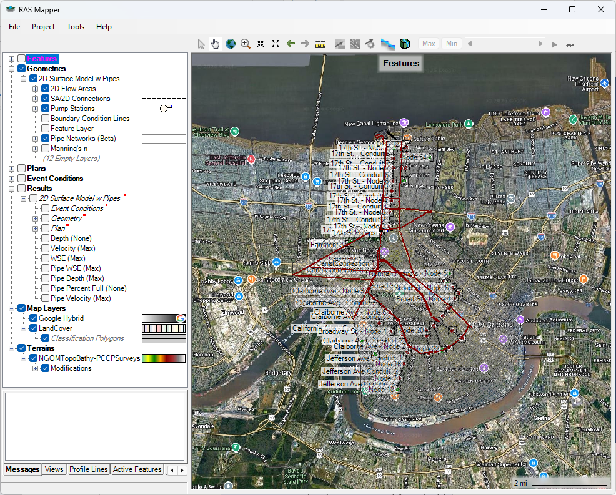Uncheck the 2D Flow Areas checkbox
The height and width of the screenshot is (495, 616).
tap(45, 89)
